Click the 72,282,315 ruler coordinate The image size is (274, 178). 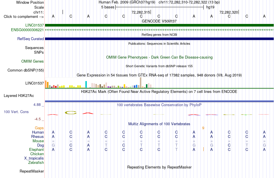141,12
